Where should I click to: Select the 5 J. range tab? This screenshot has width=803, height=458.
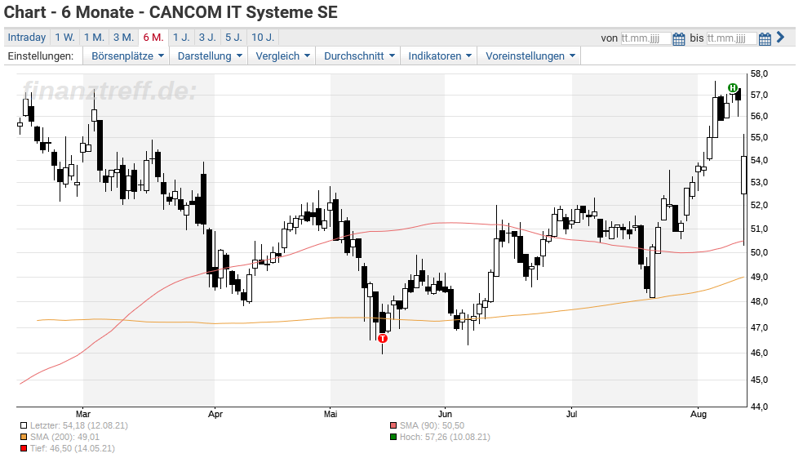[x=234, y=38]
